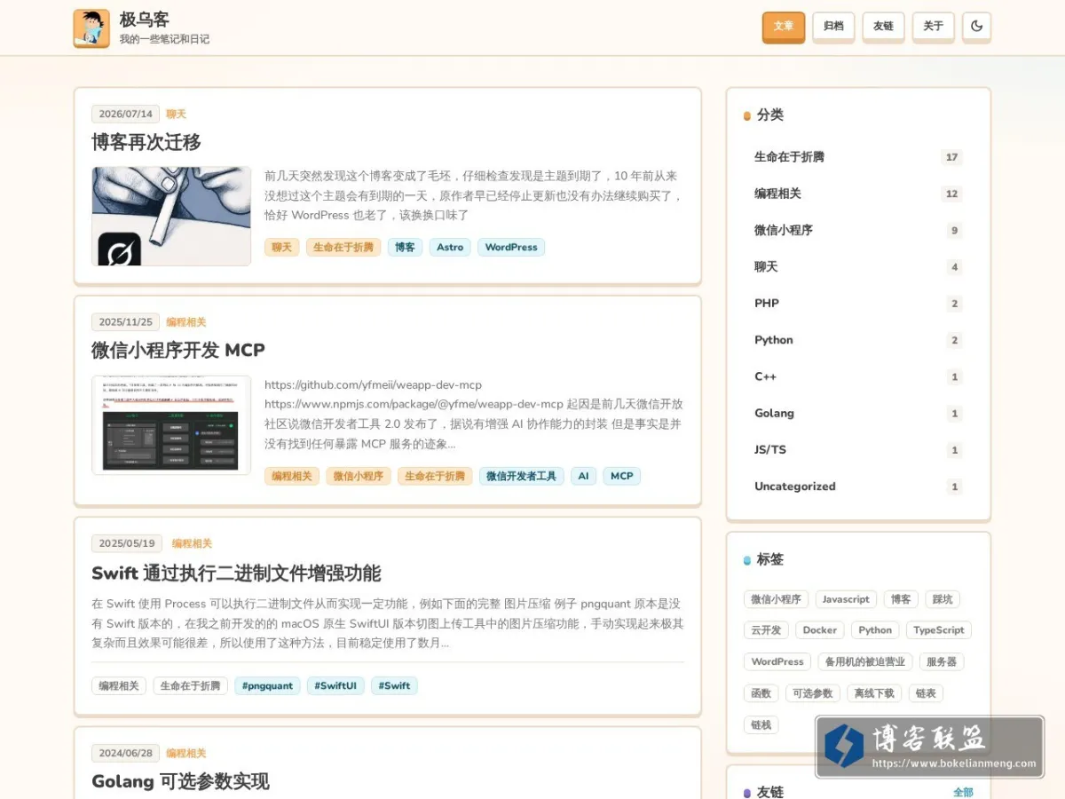Click the 链栈 tag in 标签 panel
Screen dimensions: 1065x799
pos(761,724)
